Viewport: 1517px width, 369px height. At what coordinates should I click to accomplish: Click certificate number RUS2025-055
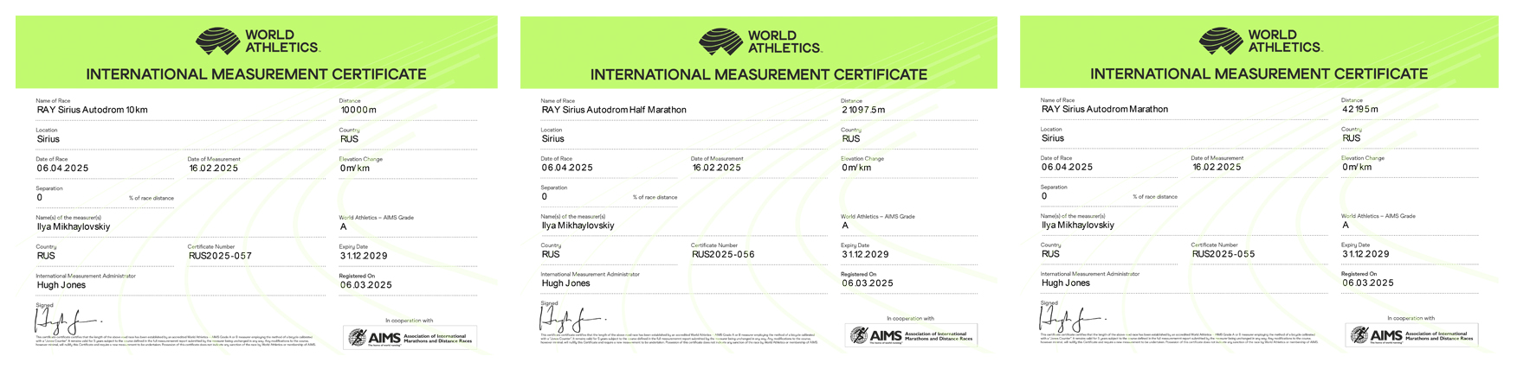pyautogui.click(x=1223, y=254)
